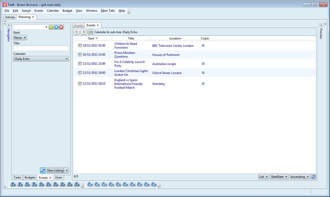Click the saved filter name input box
The width and height of the screenshot is (330, 197).
click(x=29, y=27)
